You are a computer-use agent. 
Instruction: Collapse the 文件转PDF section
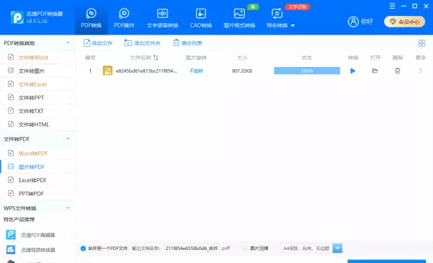coord(68,138)
